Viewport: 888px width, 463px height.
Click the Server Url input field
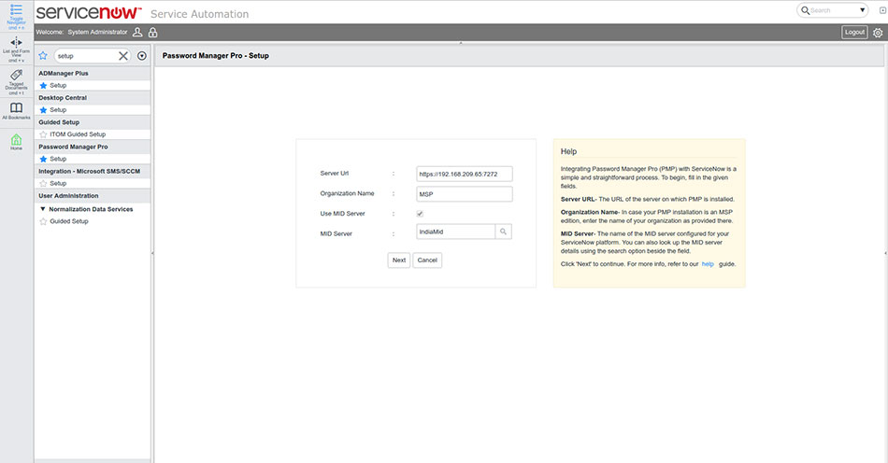pos(465,175)
